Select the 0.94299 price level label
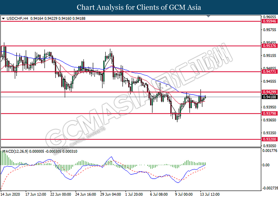Image resolution: width=278 pixels, height=198 pixels. (x=270, y=92)
